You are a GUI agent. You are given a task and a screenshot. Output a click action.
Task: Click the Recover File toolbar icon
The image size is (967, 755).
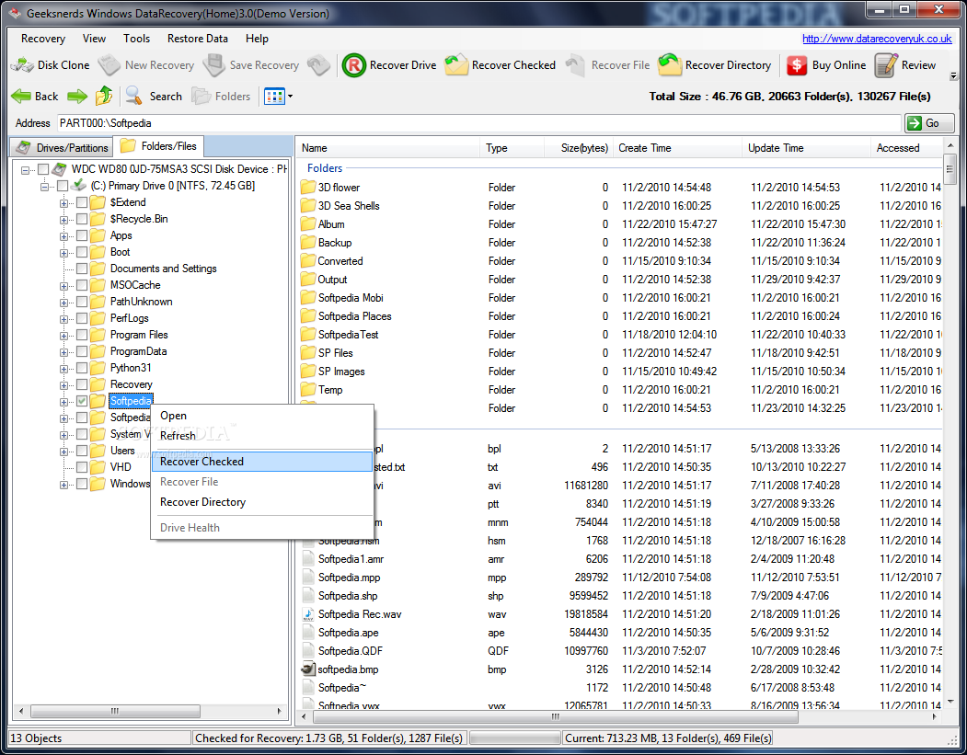575,65
